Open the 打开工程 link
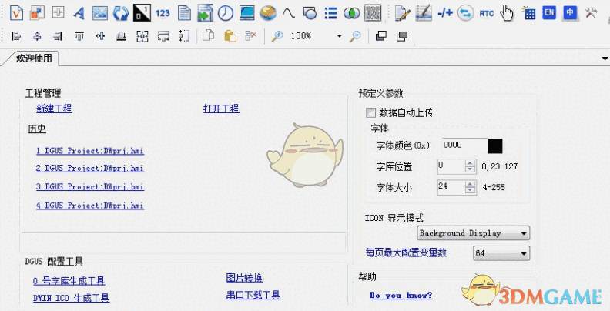This screenshot has height=311, width=610. 221,109
